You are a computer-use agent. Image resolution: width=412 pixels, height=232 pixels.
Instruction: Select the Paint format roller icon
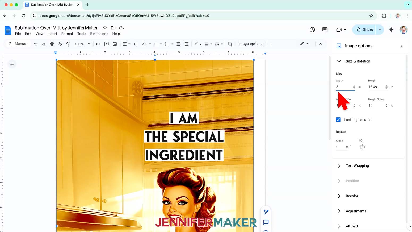pyautogui.click(x=68, y=44)
